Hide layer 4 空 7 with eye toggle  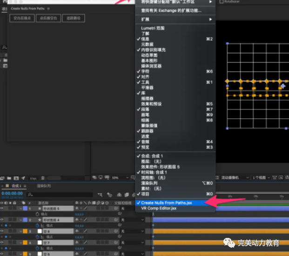pyautogui.click(x=2, y=243)
